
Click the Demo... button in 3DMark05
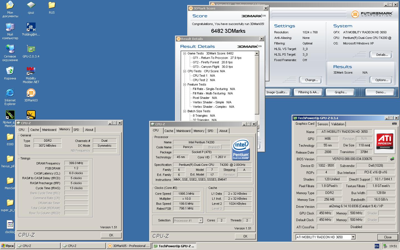pyautogui.click(x=381, y=92)
